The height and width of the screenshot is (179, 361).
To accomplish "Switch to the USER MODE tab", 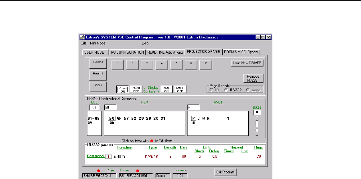I will point(95,52).
